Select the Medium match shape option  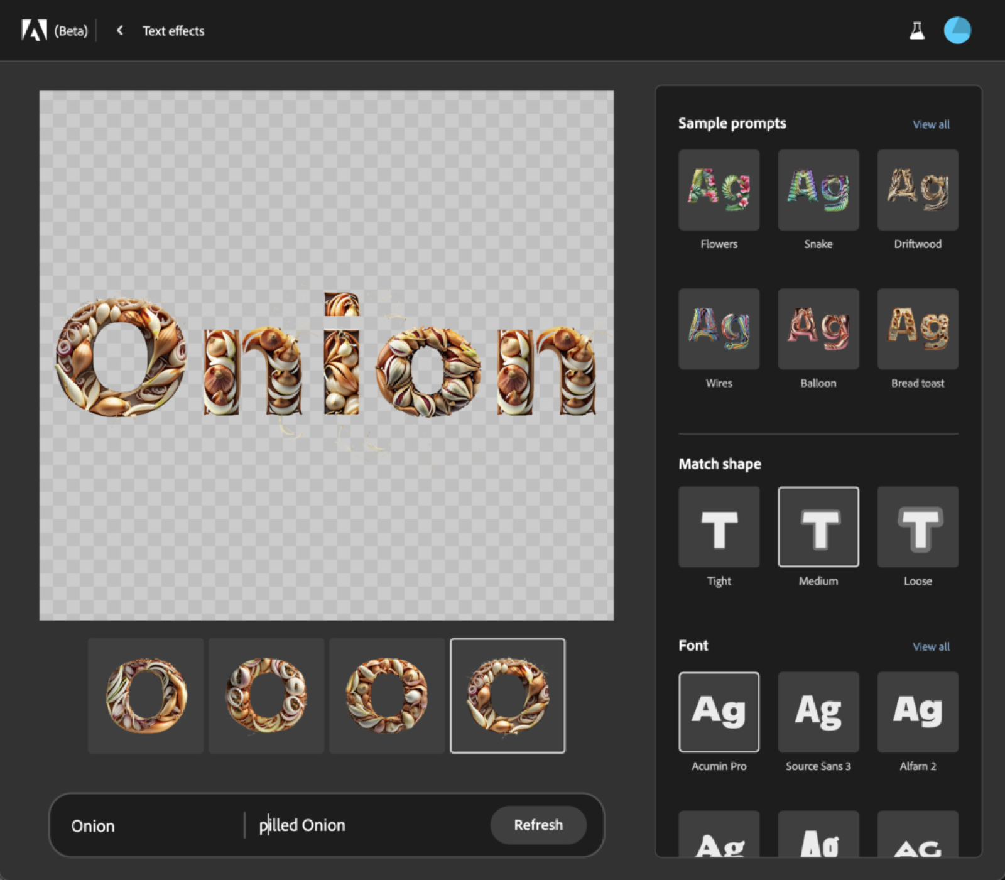pos(818,526)
